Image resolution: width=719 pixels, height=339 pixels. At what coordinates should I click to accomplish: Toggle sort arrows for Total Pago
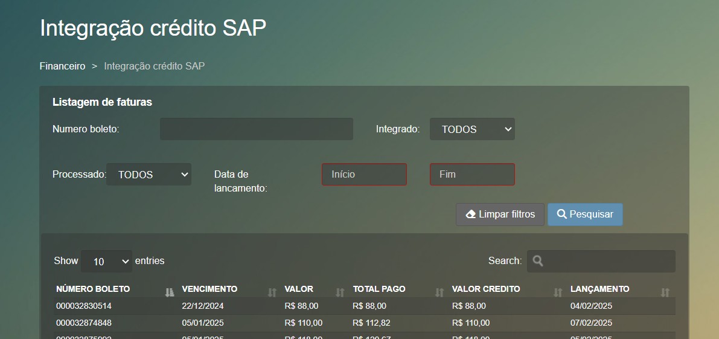[x=439, y=292]
